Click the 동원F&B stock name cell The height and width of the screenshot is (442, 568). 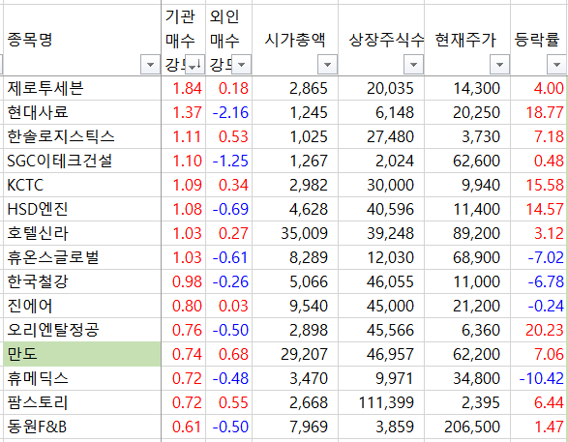point(82,427)
